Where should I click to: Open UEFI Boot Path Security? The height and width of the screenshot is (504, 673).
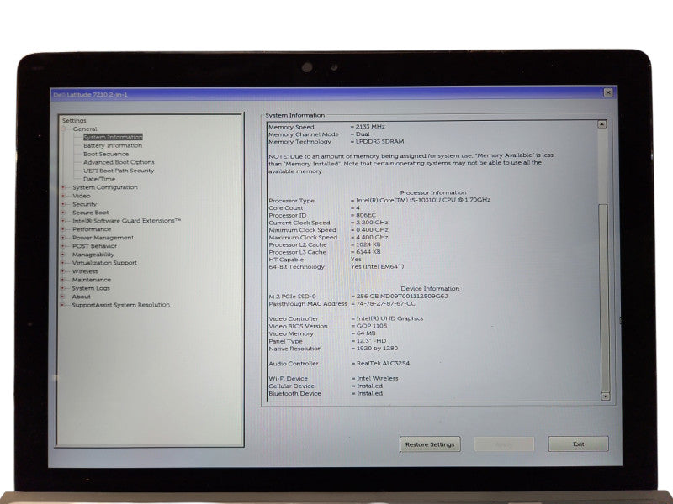(x=119, y=171)
